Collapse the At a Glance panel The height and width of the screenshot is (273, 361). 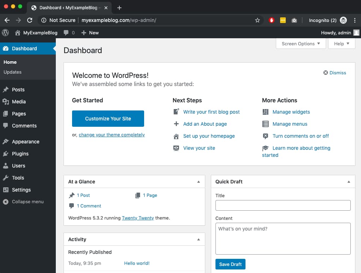[199, 182]
